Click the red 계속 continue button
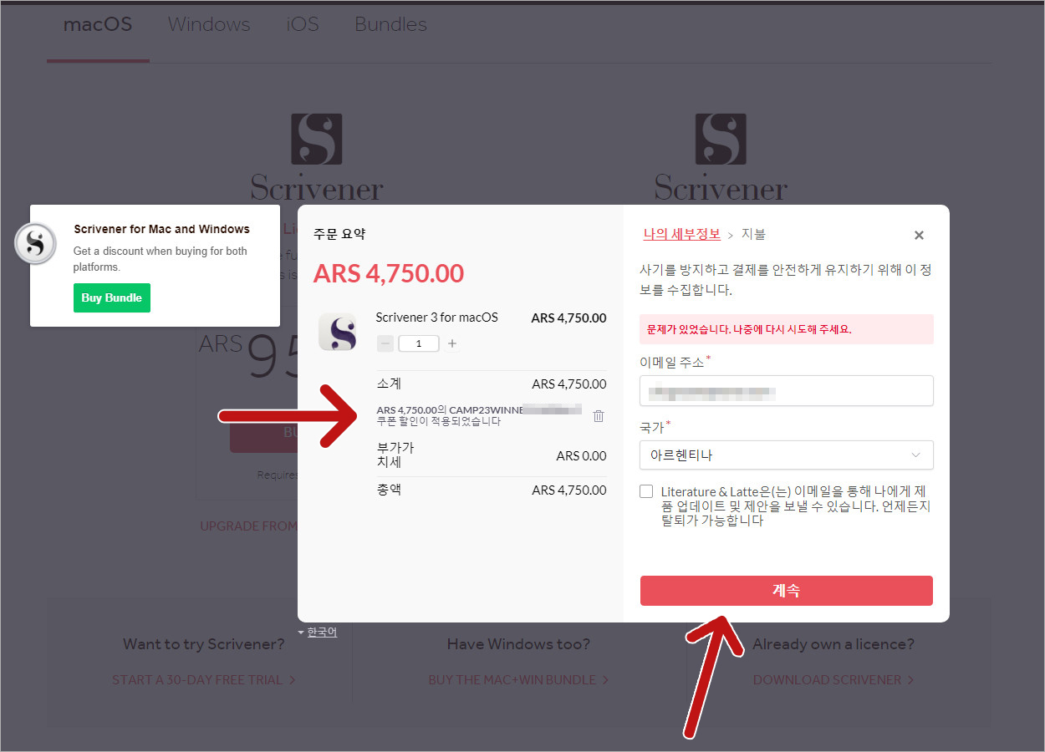 (787, 591)
